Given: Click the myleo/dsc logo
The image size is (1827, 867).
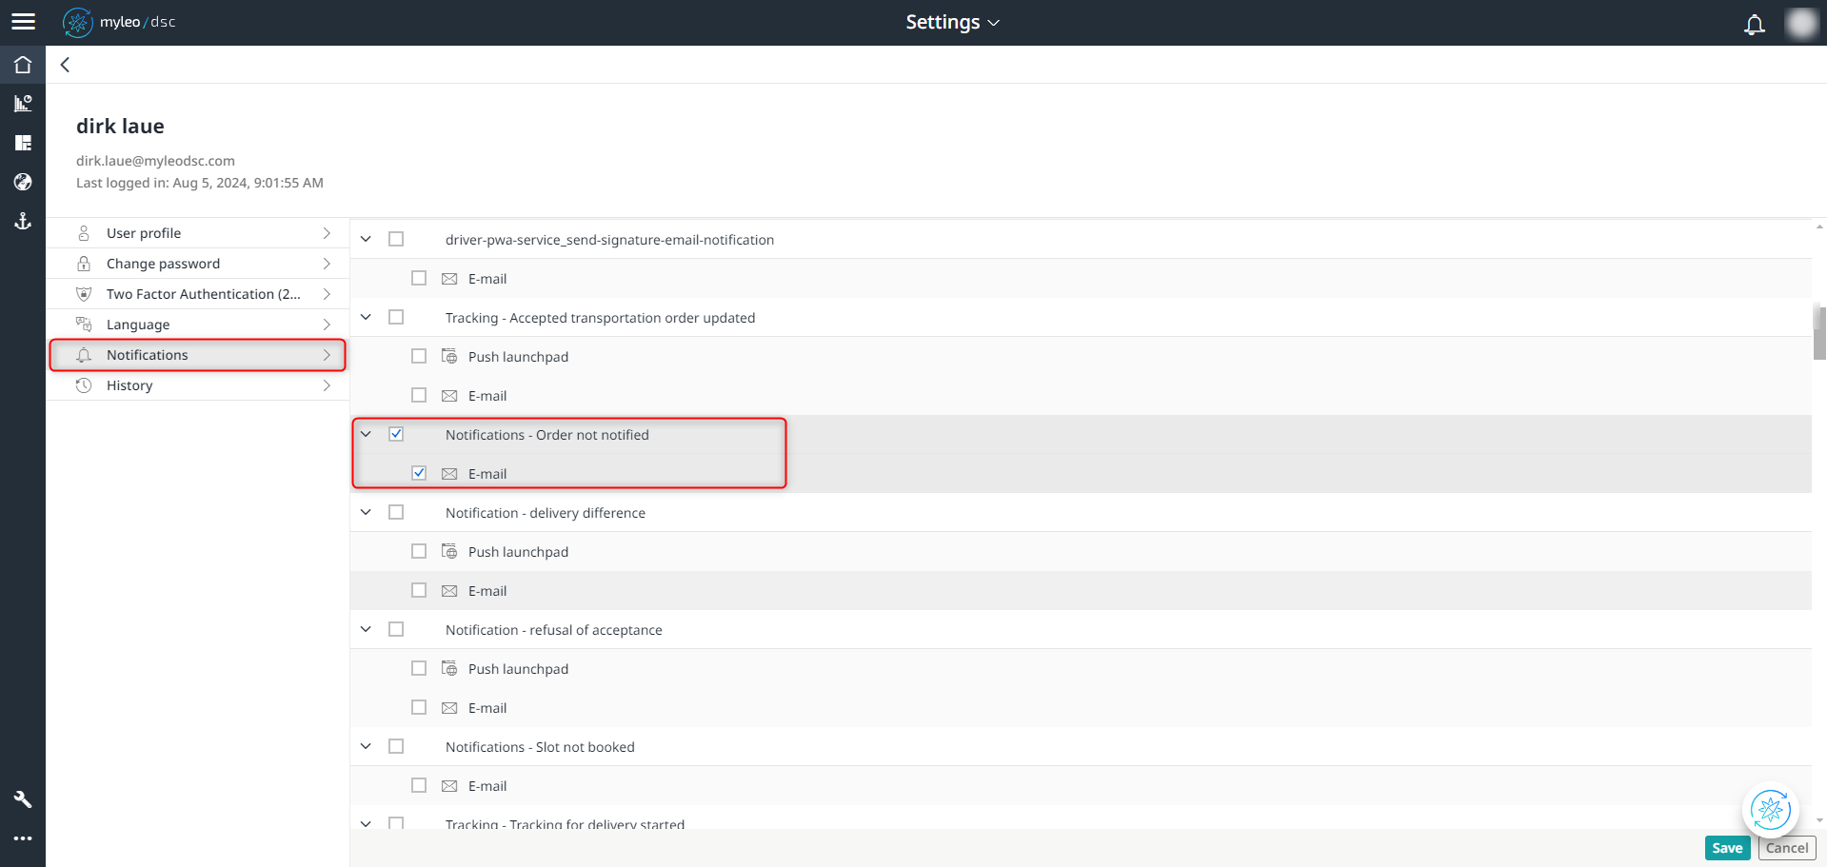Looking at the screenshot, I should tap(118, 22).
